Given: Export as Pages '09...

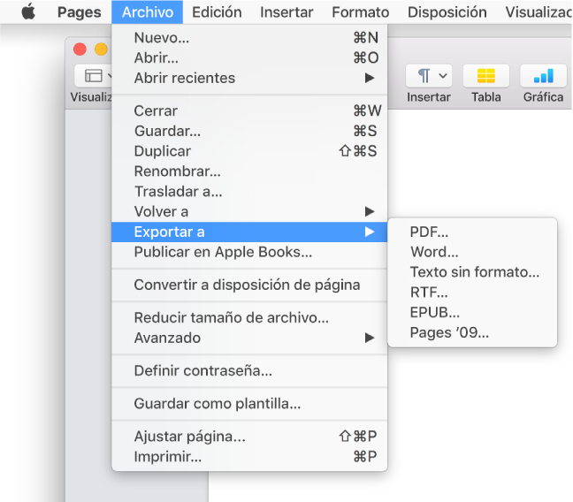Looking at the screenshot, I should pyautogui.click(x=472, y=332).
